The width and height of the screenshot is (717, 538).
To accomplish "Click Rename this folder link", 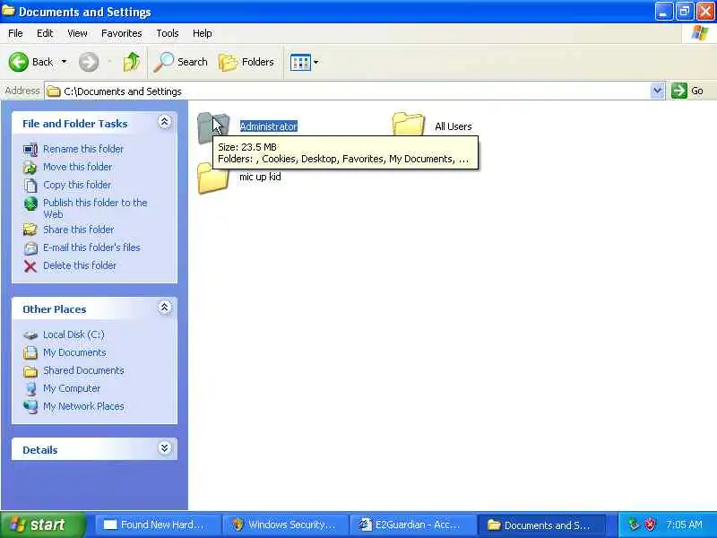I will click(83, 149).
